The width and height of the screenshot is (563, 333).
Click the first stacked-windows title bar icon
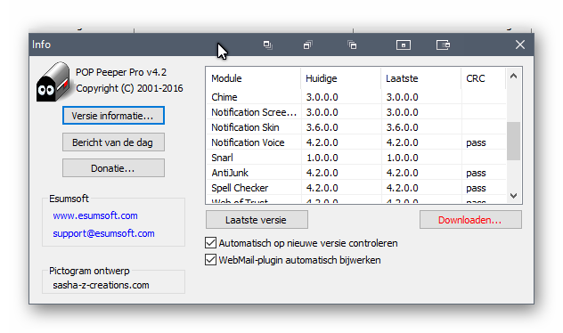tap(267, 45)
